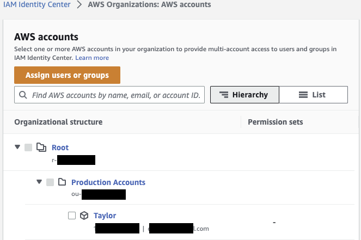Click the Production Accounts folder icon
This screenshot has height=240, width=361.
(62, 182)
